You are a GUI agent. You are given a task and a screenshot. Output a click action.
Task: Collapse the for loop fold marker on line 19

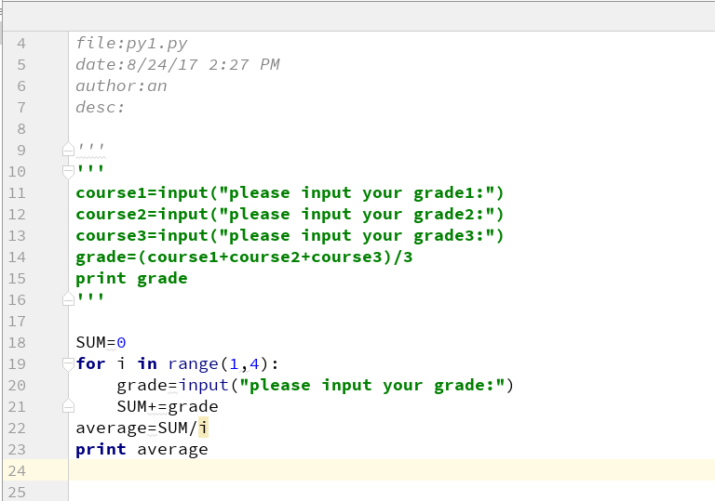[x=67, y=363]
